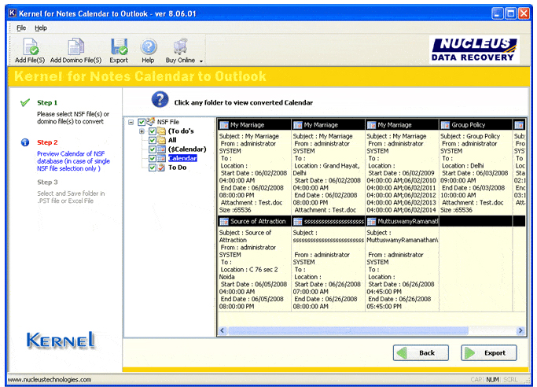Collapse the NSF File tree node

[x=131, y=122]
